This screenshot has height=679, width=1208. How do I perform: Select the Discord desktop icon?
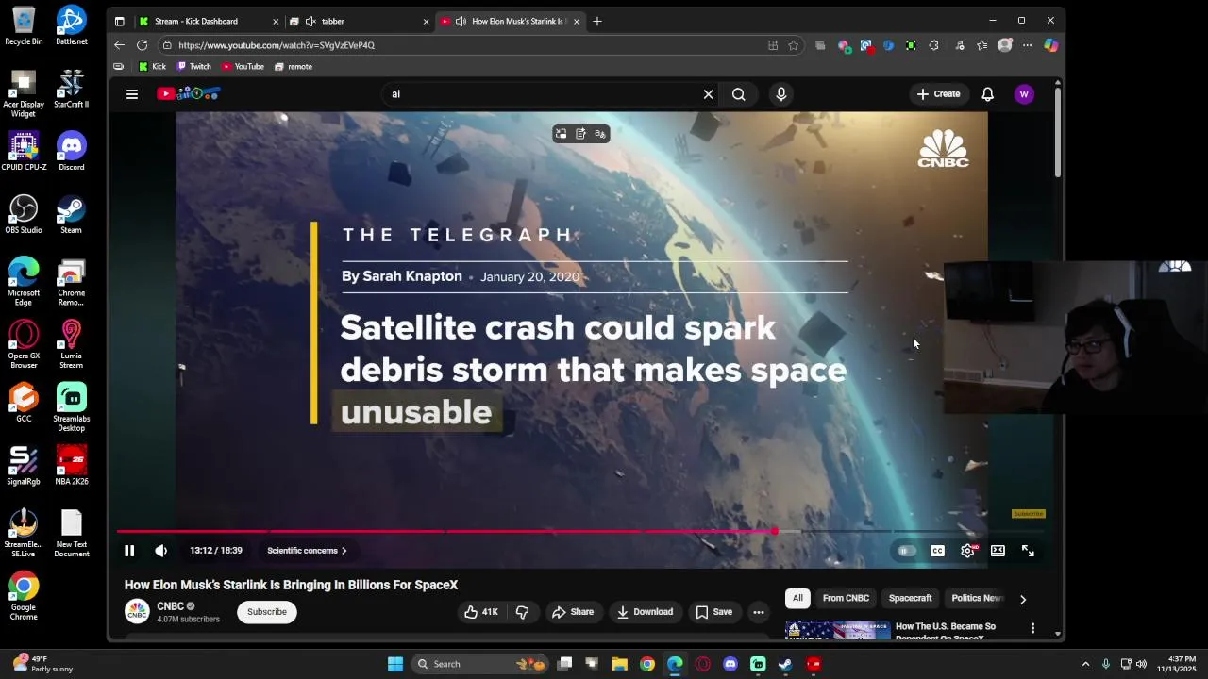71,151
